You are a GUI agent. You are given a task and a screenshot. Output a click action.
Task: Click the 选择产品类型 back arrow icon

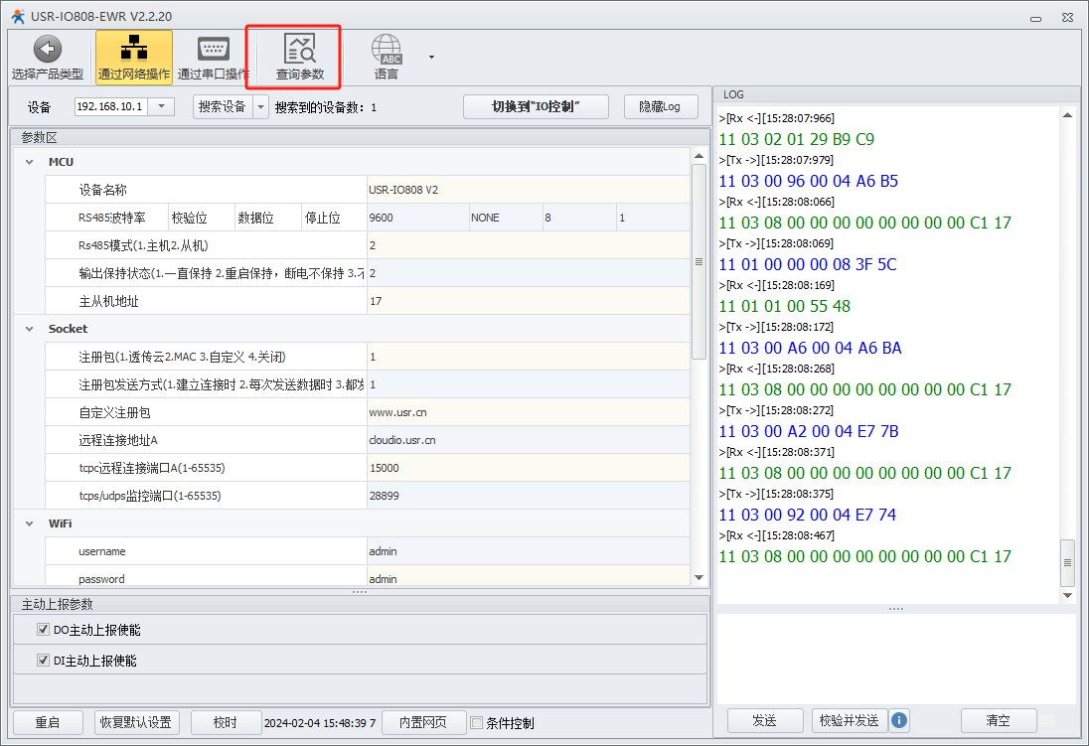[47, 50]
